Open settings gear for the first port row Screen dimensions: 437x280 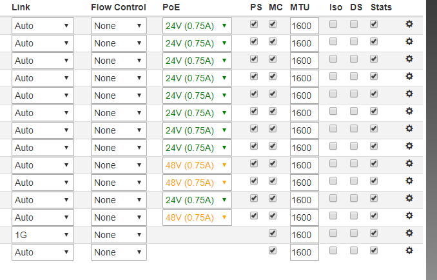click(x=409, y=24)
